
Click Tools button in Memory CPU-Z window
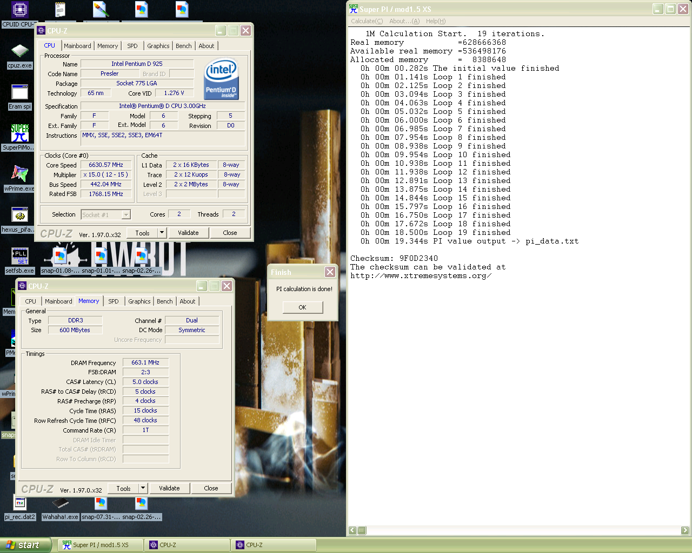124,488
